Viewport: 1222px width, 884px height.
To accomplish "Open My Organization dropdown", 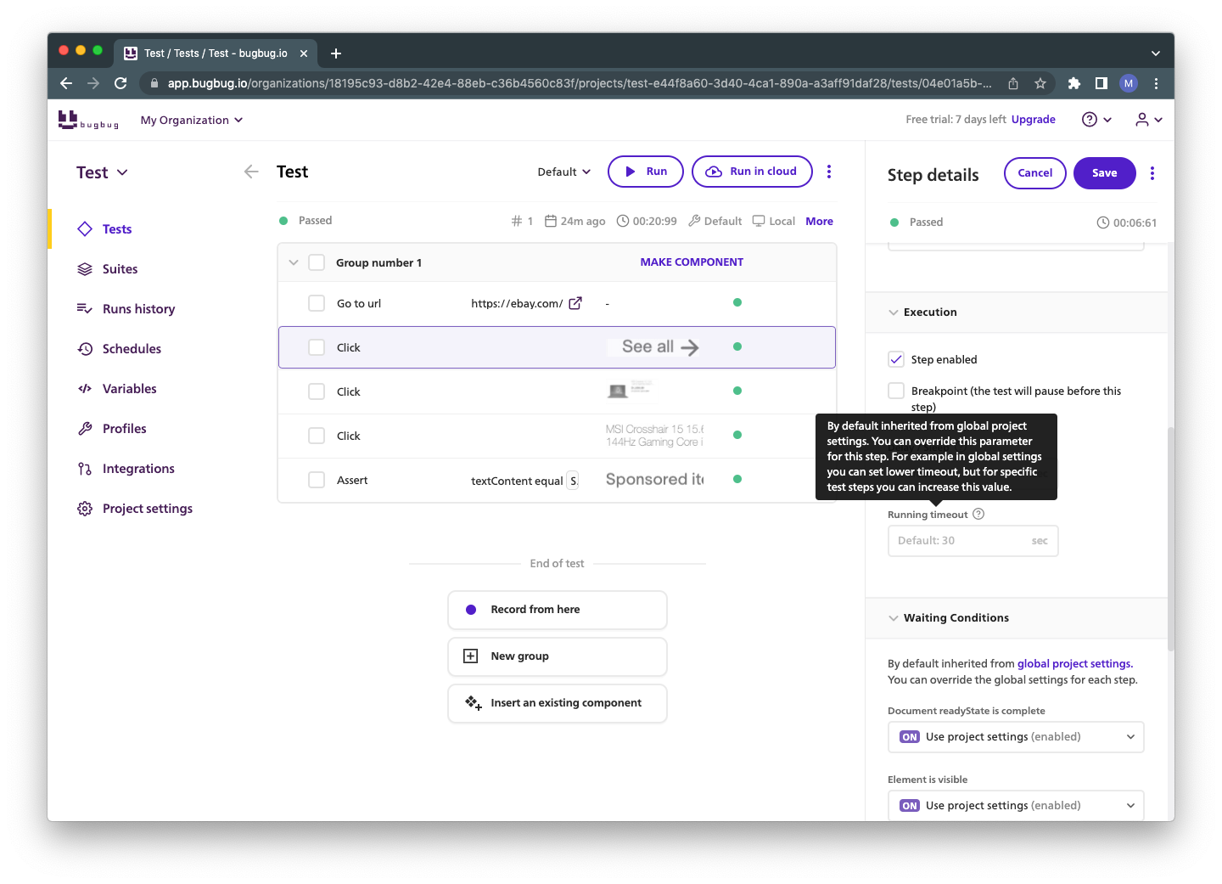I will click(192, 120).
